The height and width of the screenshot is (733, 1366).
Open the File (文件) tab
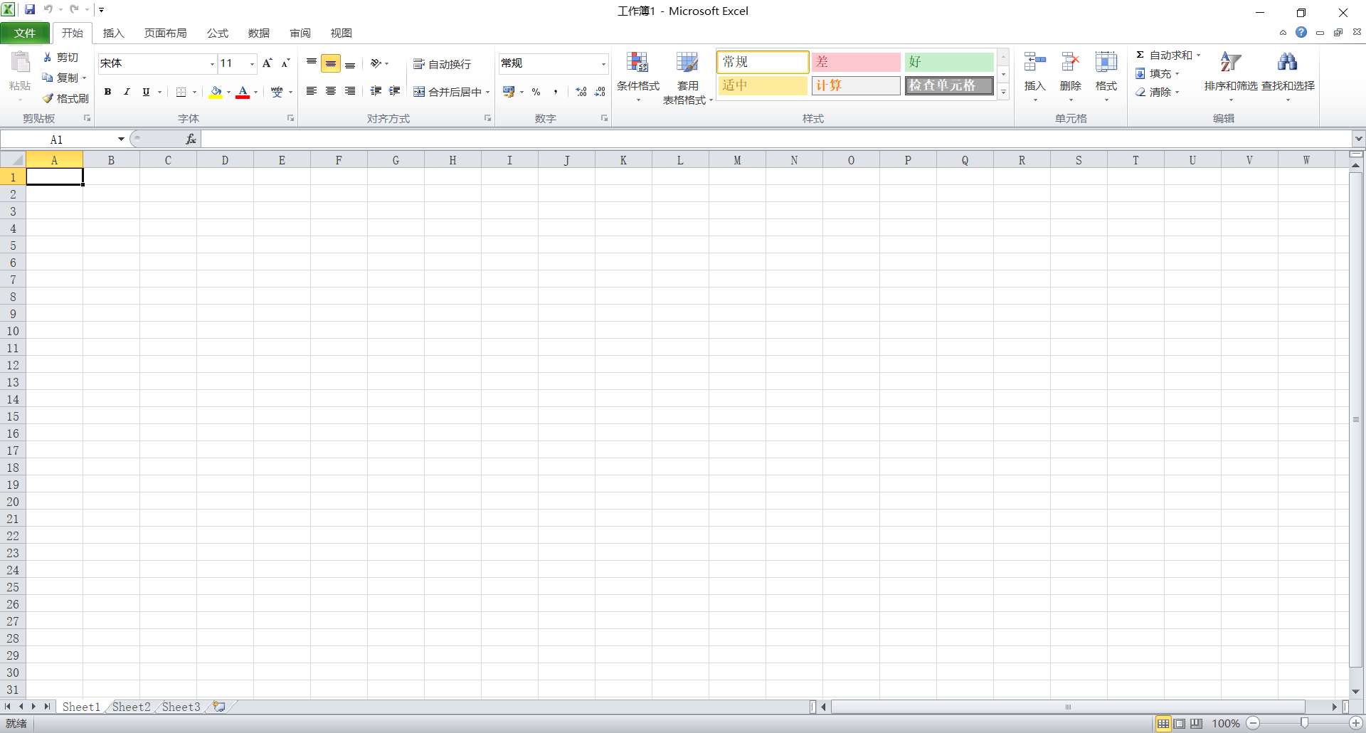pyautogui.click(x=25, y=33)
